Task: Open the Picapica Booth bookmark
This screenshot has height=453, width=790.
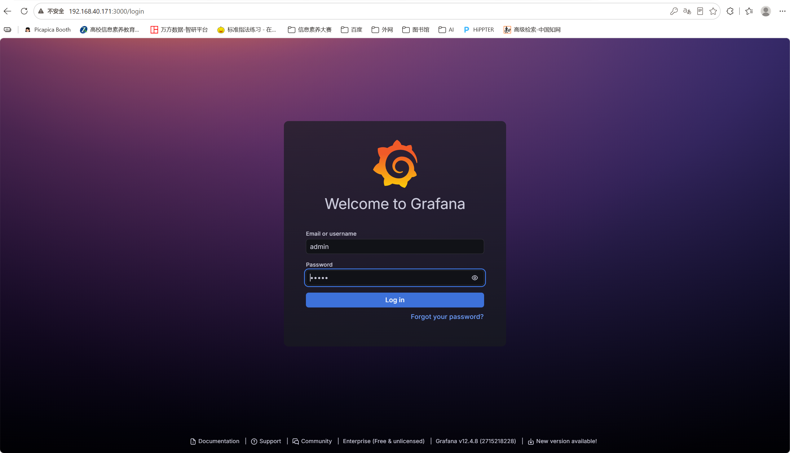Action: 48,29
